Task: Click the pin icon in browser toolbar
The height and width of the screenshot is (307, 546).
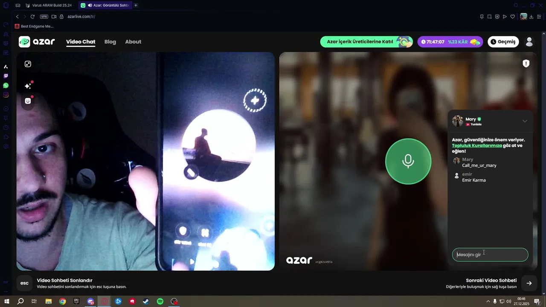Action: (x=482, y=17)
